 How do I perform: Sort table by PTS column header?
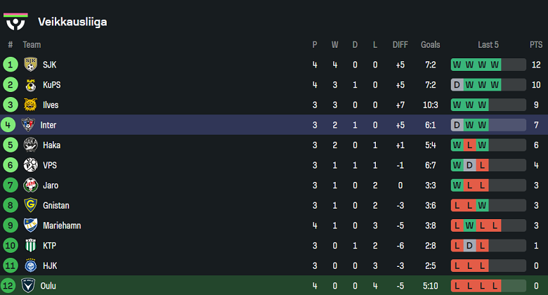536,44
